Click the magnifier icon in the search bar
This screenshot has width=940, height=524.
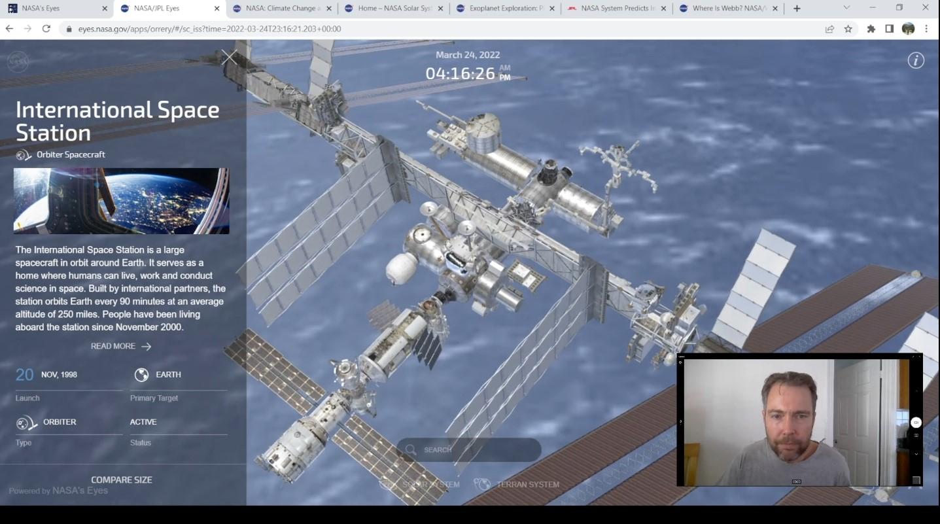coord(411,449)
